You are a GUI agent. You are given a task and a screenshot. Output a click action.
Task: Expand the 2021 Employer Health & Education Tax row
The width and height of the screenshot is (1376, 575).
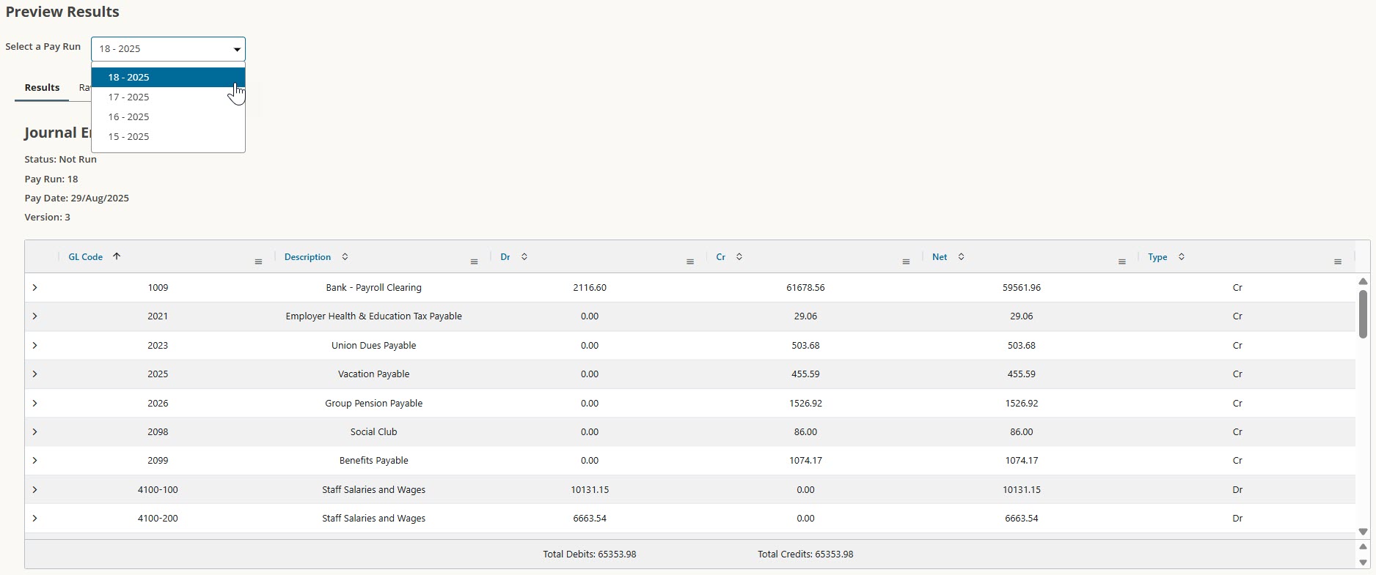click(x=34, y=316)
